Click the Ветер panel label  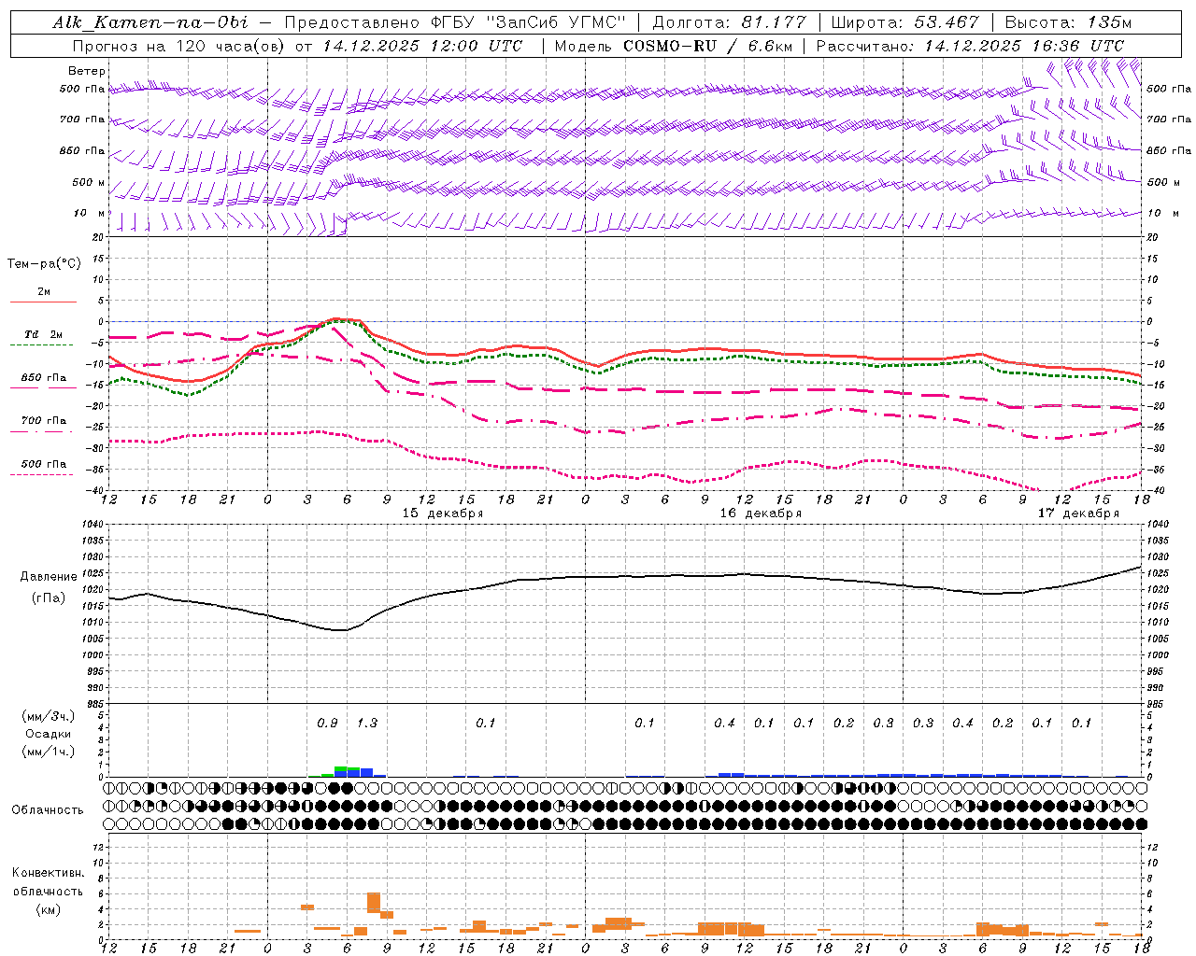(x=87, y=71)
